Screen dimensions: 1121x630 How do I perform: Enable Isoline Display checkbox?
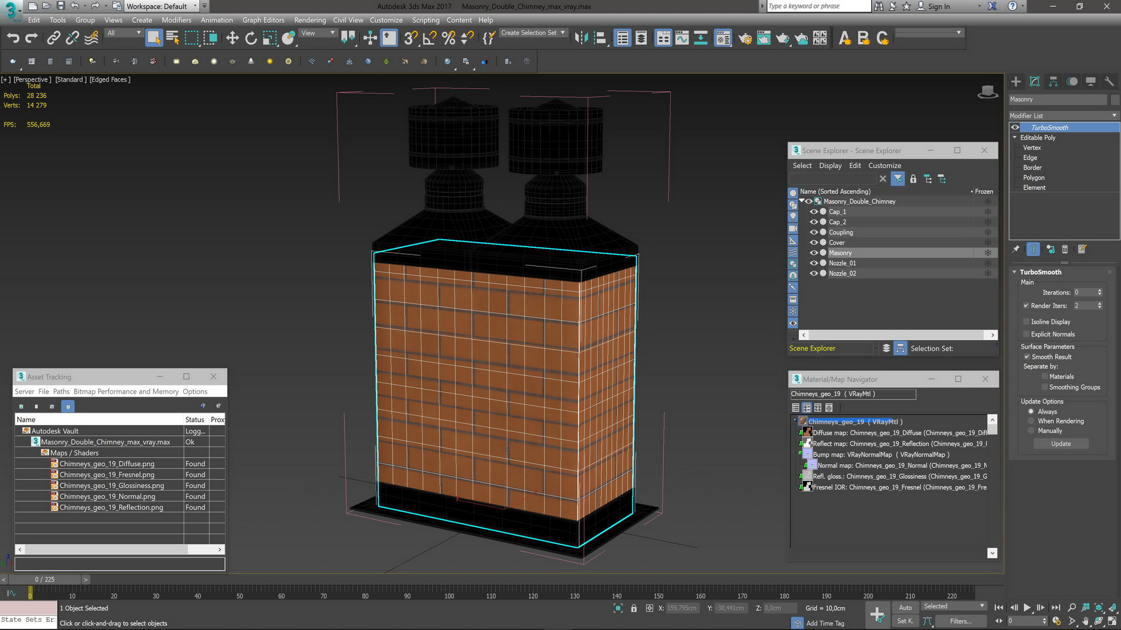pyautogui.click(x=1026, y=321)
